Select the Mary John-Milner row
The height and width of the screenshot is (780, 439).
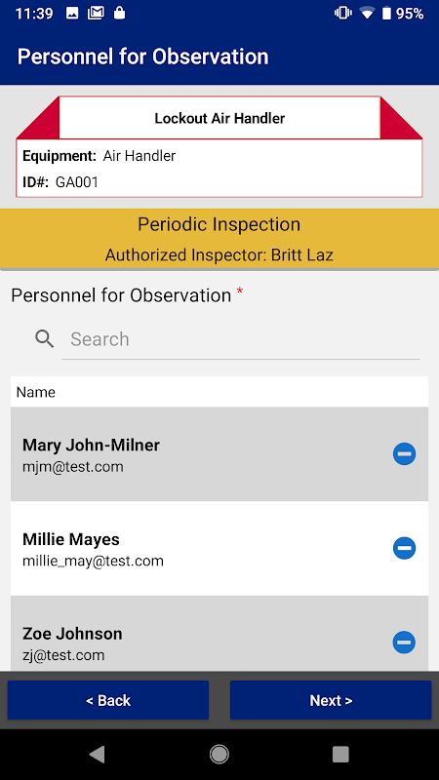[219, 454]
